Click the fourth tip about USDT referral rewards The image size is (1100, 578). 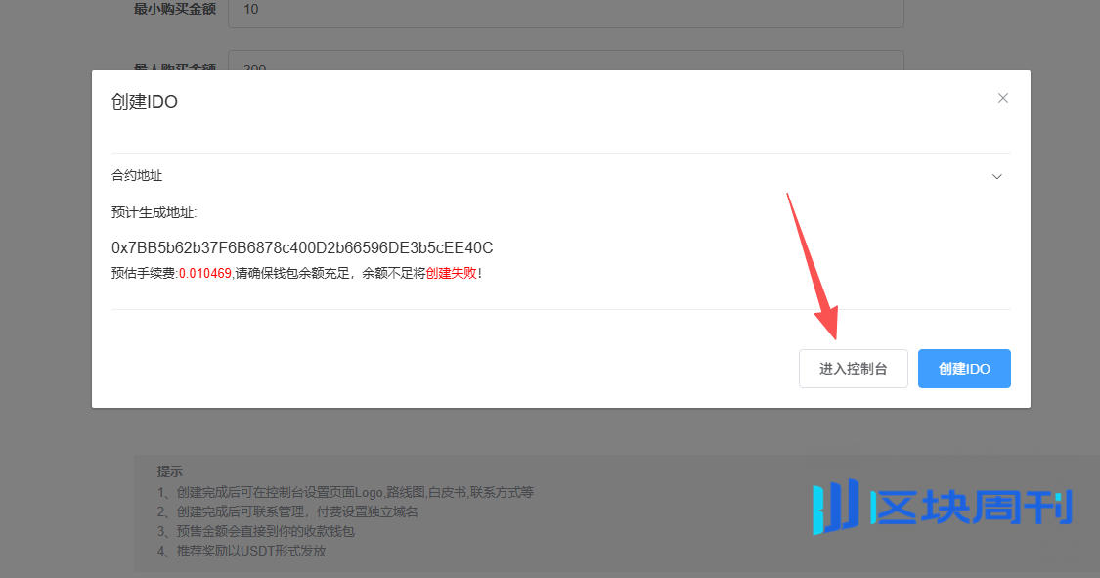point(241,551)
